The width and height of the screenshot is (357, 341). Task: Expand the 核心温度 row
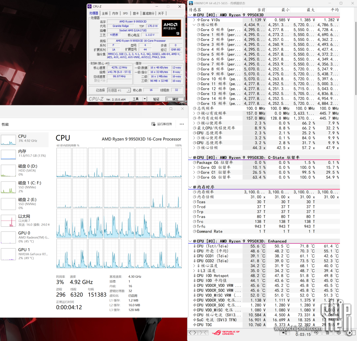coord(194,265)
